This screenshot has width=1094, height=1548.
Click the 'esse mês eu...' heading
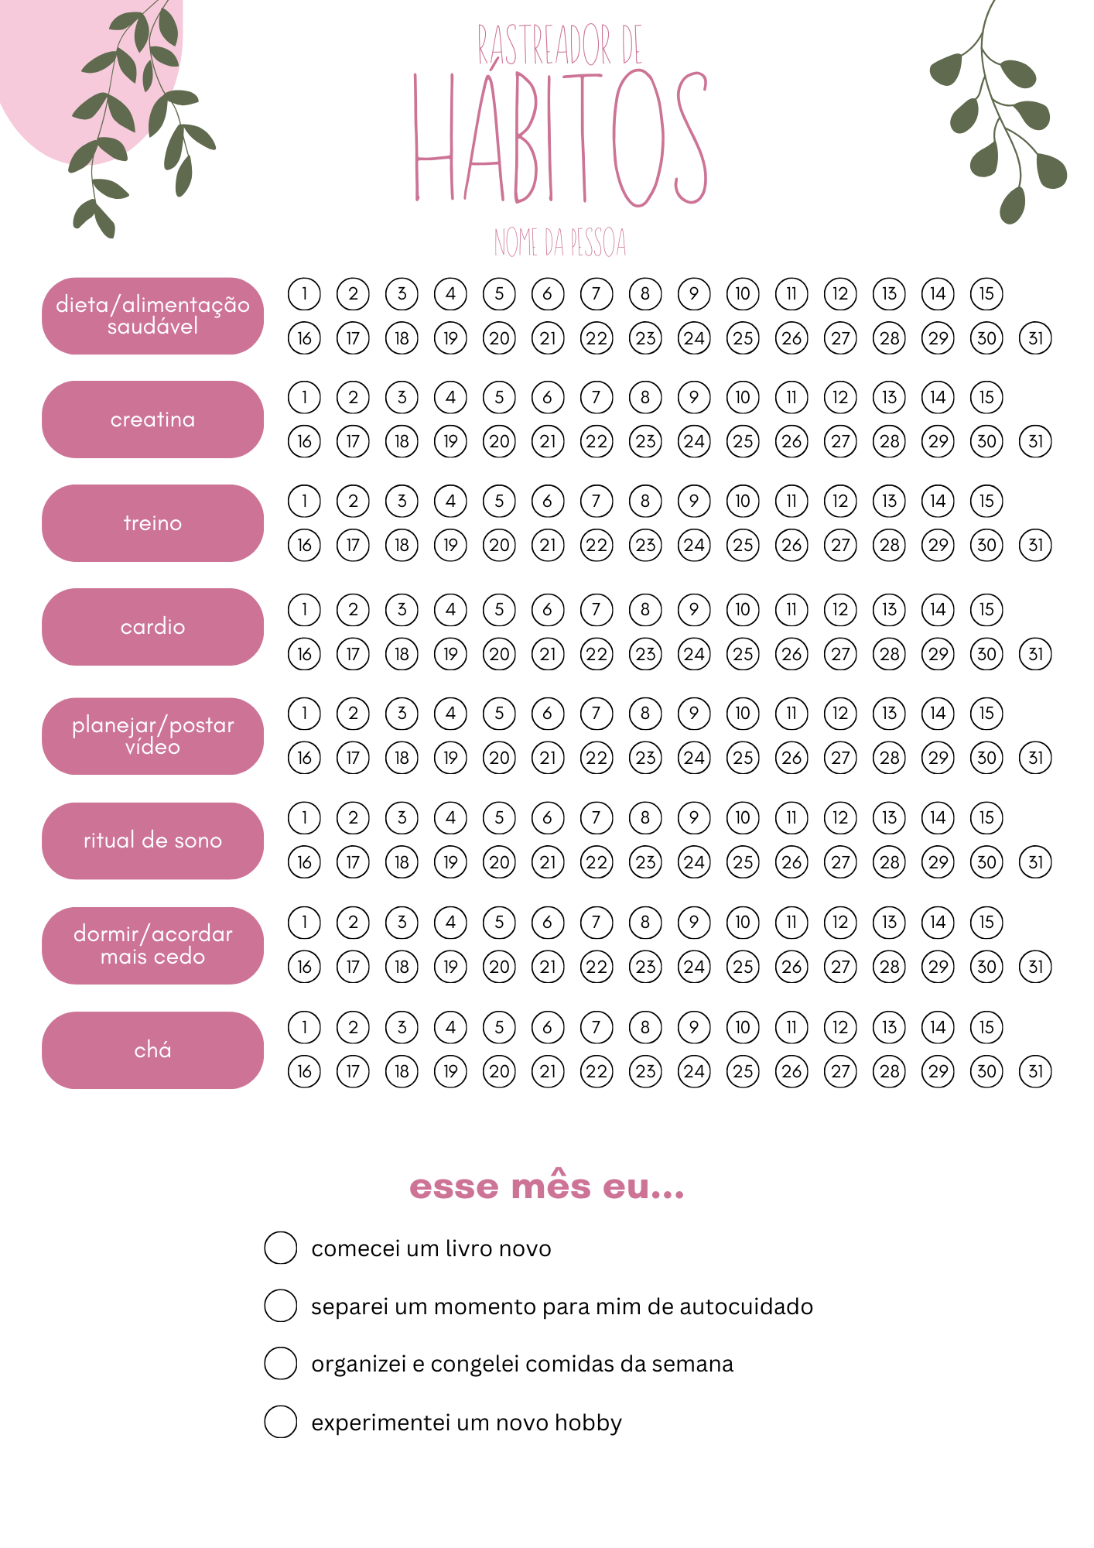[547, 1187]
